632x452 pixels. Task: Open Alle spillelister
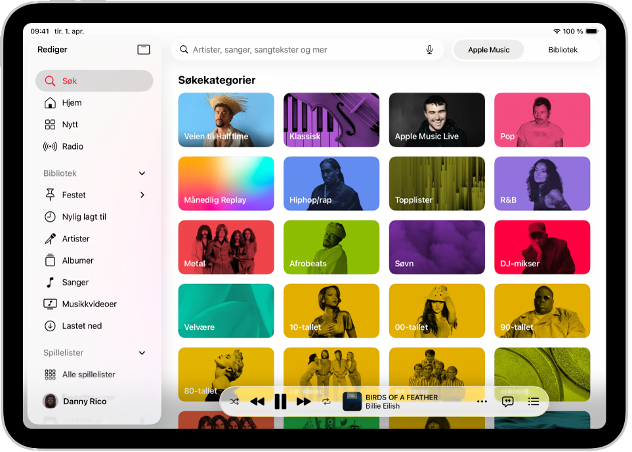pyautogui.click(x=95, y=375)
